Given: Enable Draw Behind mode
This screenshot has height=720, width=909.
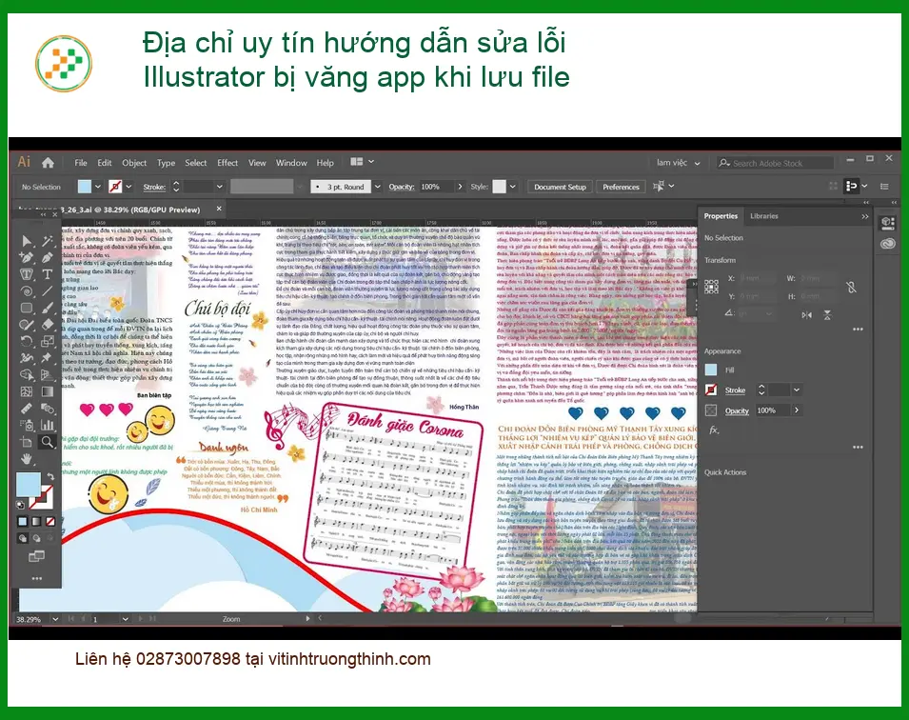Looking at the screenshot, I should pyautogui.click(x=36, y=538).
